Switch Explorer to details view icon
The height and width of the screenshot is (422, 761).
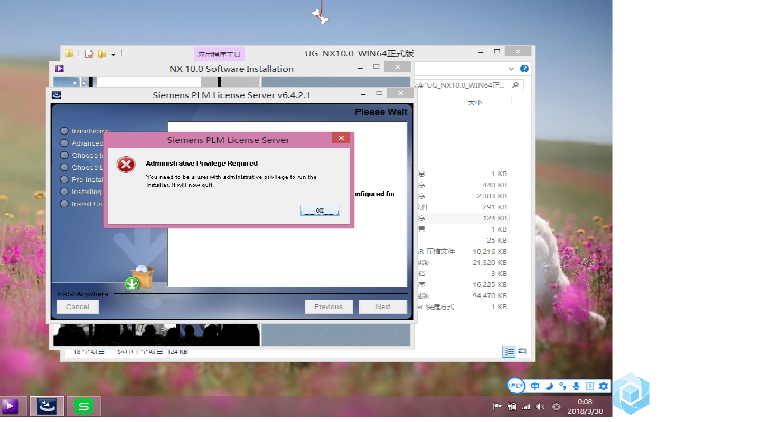click(x=509, y=351)
